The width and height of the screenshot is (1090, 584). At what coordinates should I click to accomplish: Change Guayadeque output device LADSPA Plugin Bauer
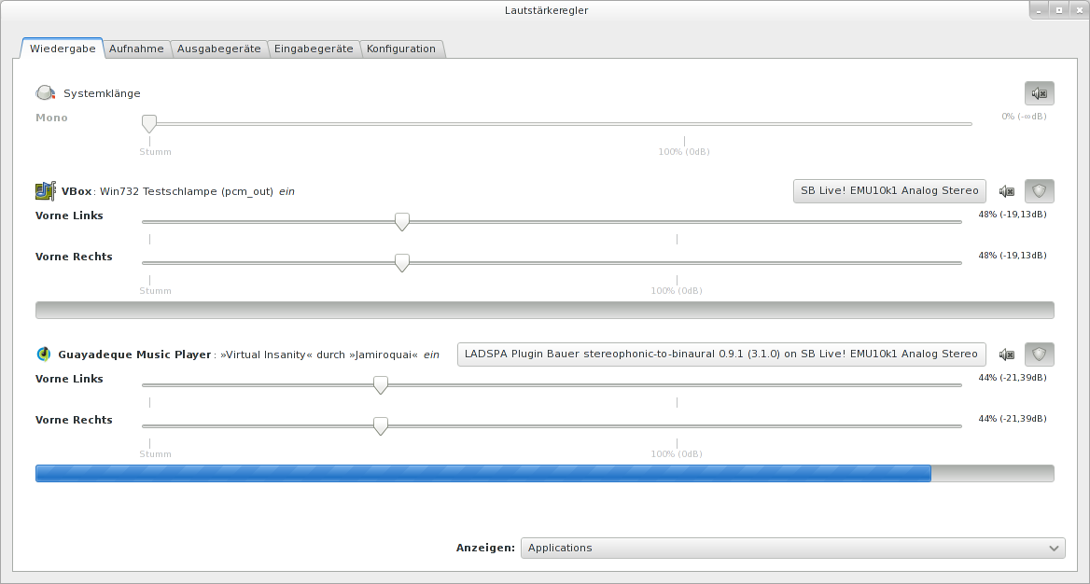[720, 355]
